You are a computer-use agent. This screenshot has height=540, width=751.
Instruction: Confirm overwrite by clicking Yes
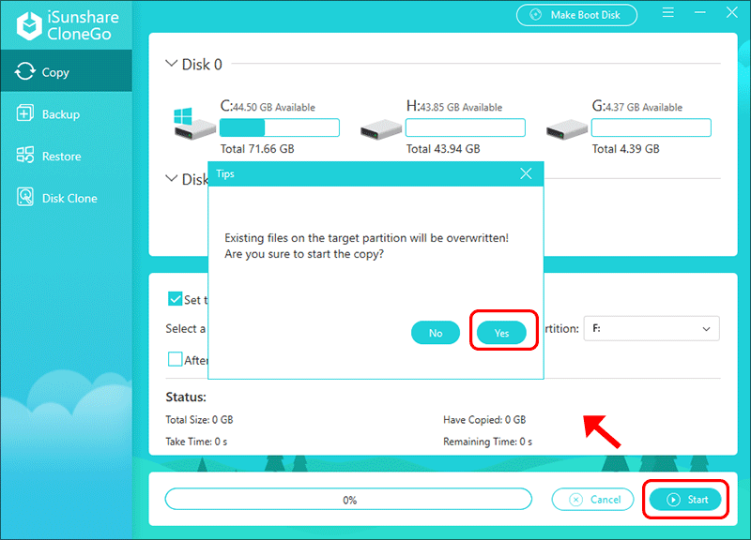[501, 333]
